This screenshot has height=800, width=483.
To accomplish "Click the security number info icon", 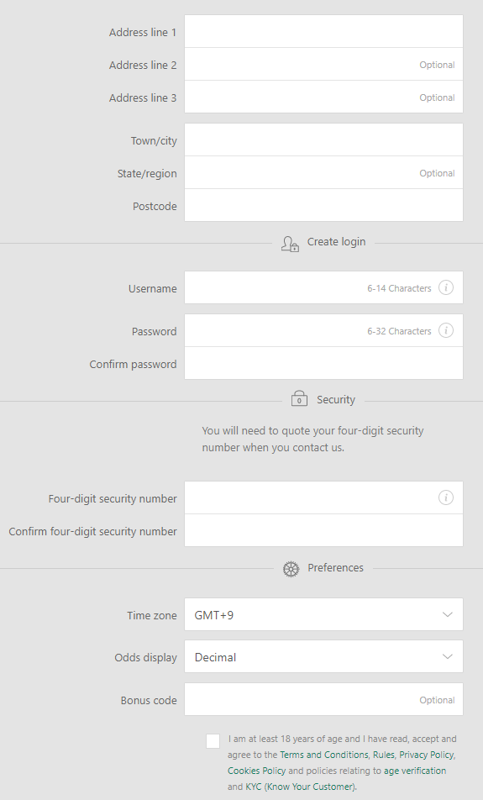I will [x=446, y=497].
